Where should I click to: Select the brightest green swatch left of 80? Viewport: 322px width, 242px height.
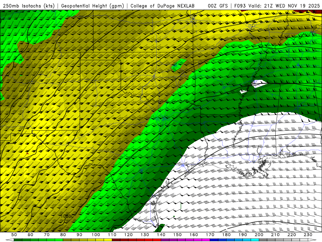point(59,240)
